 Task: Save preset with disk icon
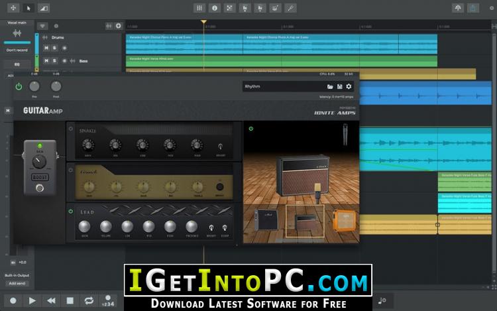(339, 87)
